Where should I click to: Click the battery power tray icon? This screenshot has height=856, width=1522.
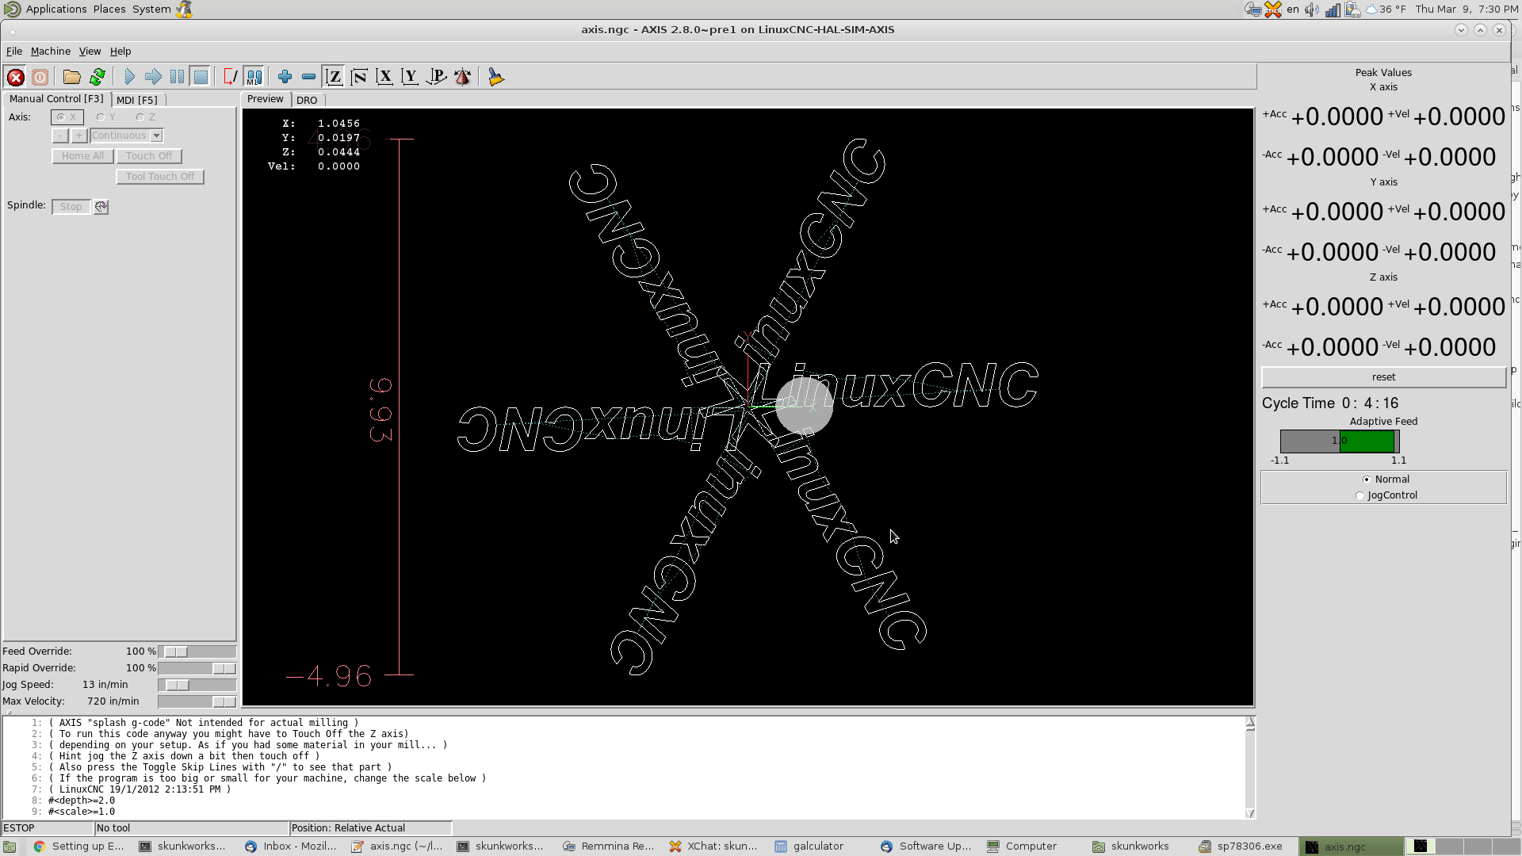(1352, 10)
